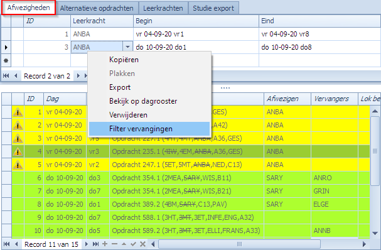Viewport: 381px width, 250px height.
Task: Click warning icon on row ID 4
Action: 18,152
